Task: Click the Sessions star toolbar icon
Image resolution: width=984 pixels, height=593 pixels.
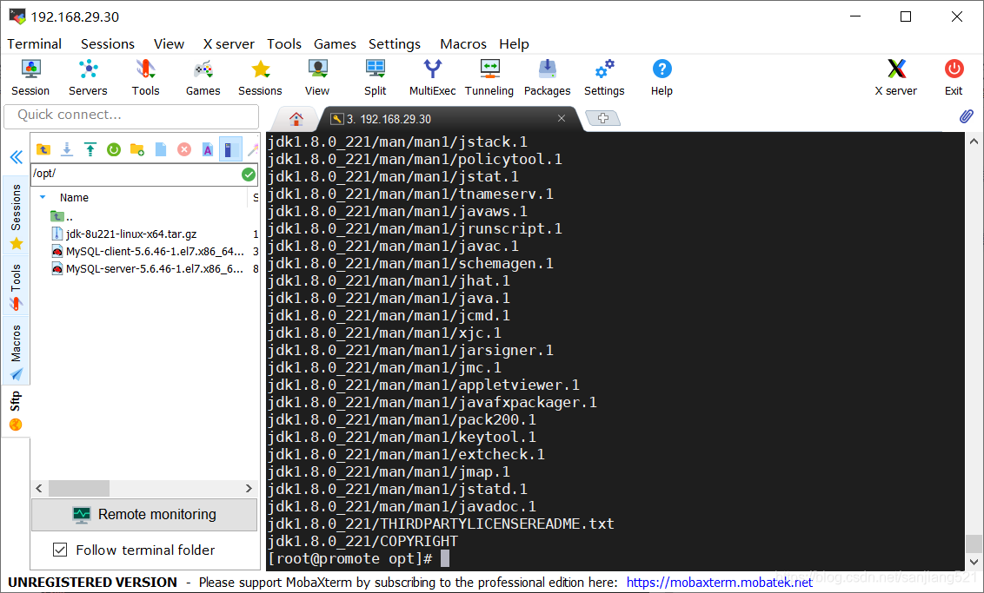Action: (260, 77)
